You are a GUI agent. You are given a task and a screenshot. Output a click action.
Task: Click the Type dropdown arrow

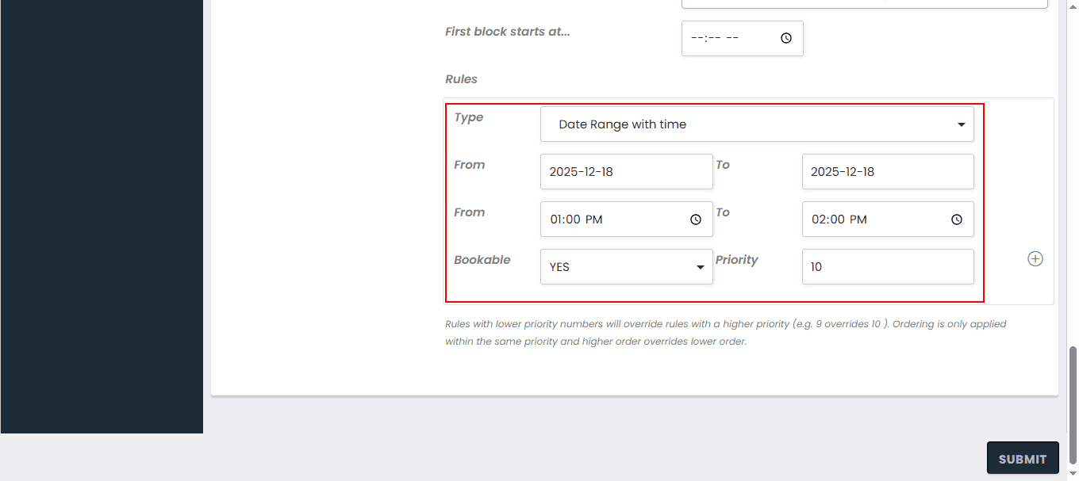point(961,124)
